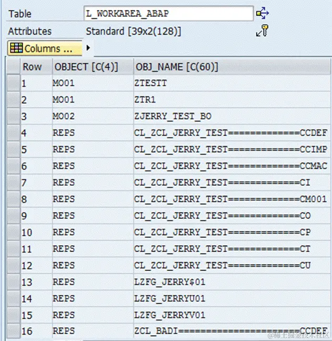Image resolution: width=332 pixels, height=341 pixels.
Task: Click the cell ending in CCMAC
Action: (x=232, y=166)
